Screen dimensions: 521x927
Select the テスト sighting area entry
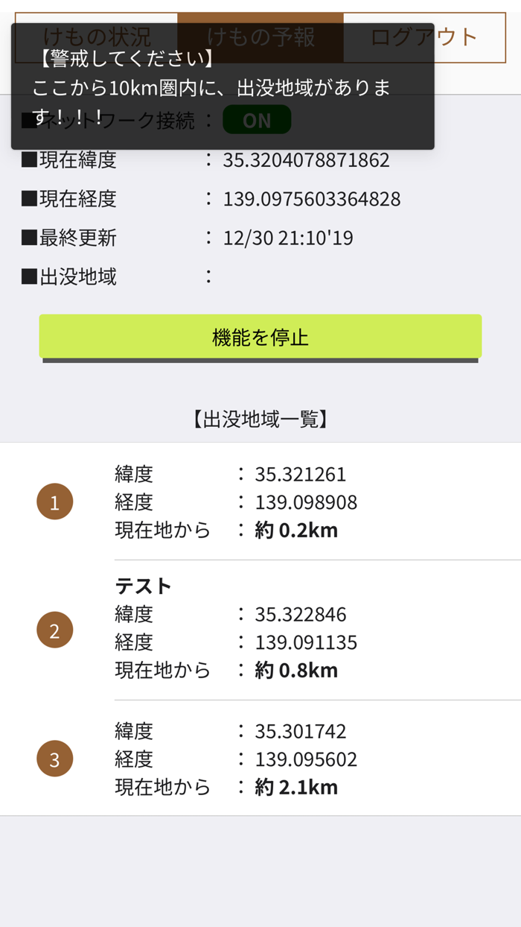tap(143, 586)
